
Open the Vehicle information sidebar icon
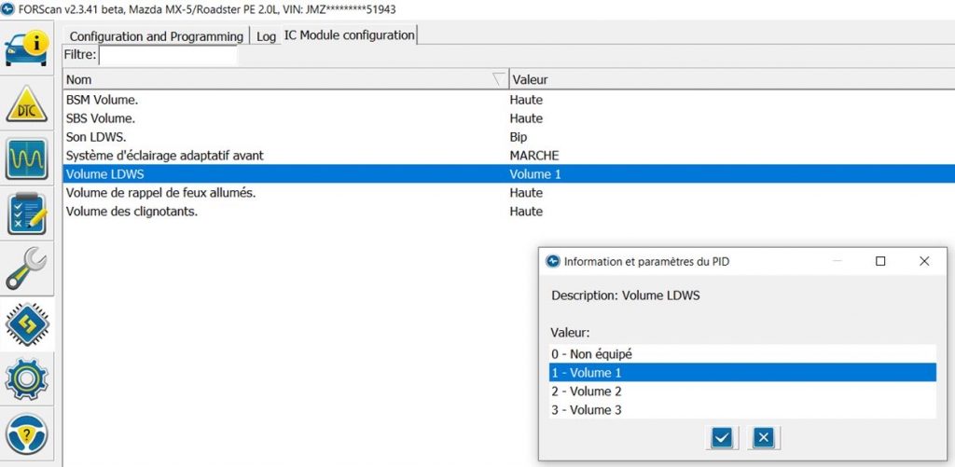[x=27, y=48]
